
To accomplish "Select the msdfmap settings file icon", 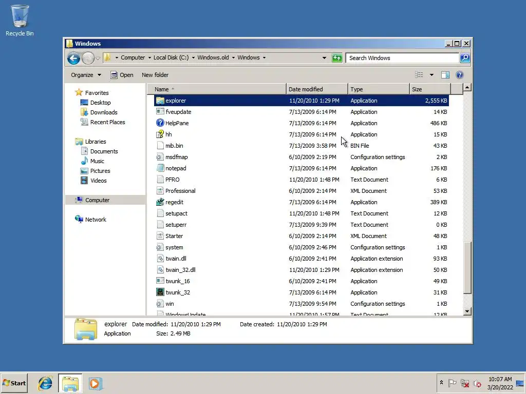I will pyautogui.click(x=160, y=157).
